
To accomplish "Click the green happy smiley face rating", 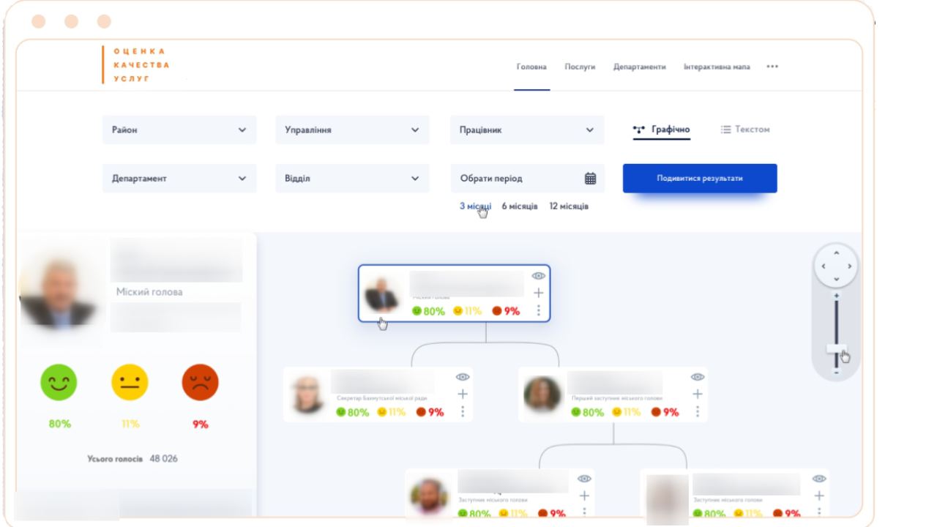I will click(59, 383).
